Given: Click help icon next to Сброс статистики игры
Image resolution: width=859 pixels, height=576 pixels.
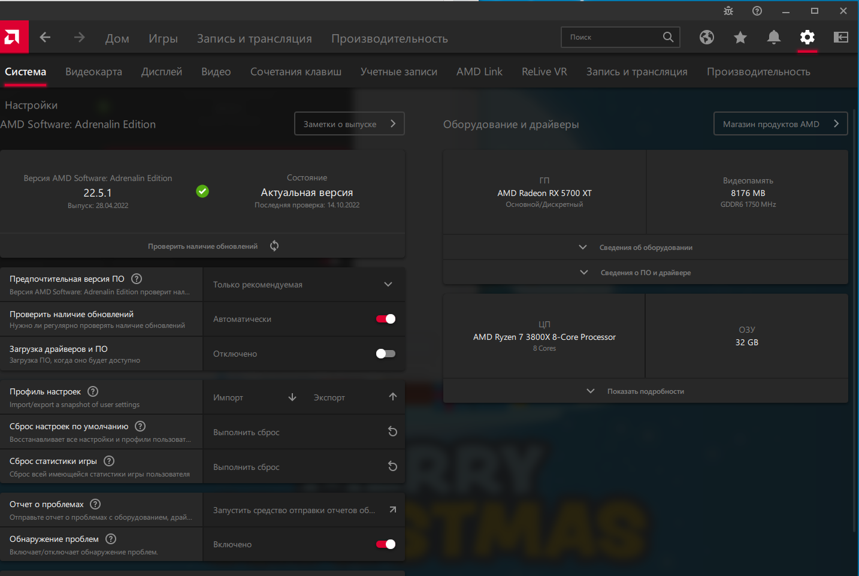Looking at the screenshot, I should [x=109, y=461].
